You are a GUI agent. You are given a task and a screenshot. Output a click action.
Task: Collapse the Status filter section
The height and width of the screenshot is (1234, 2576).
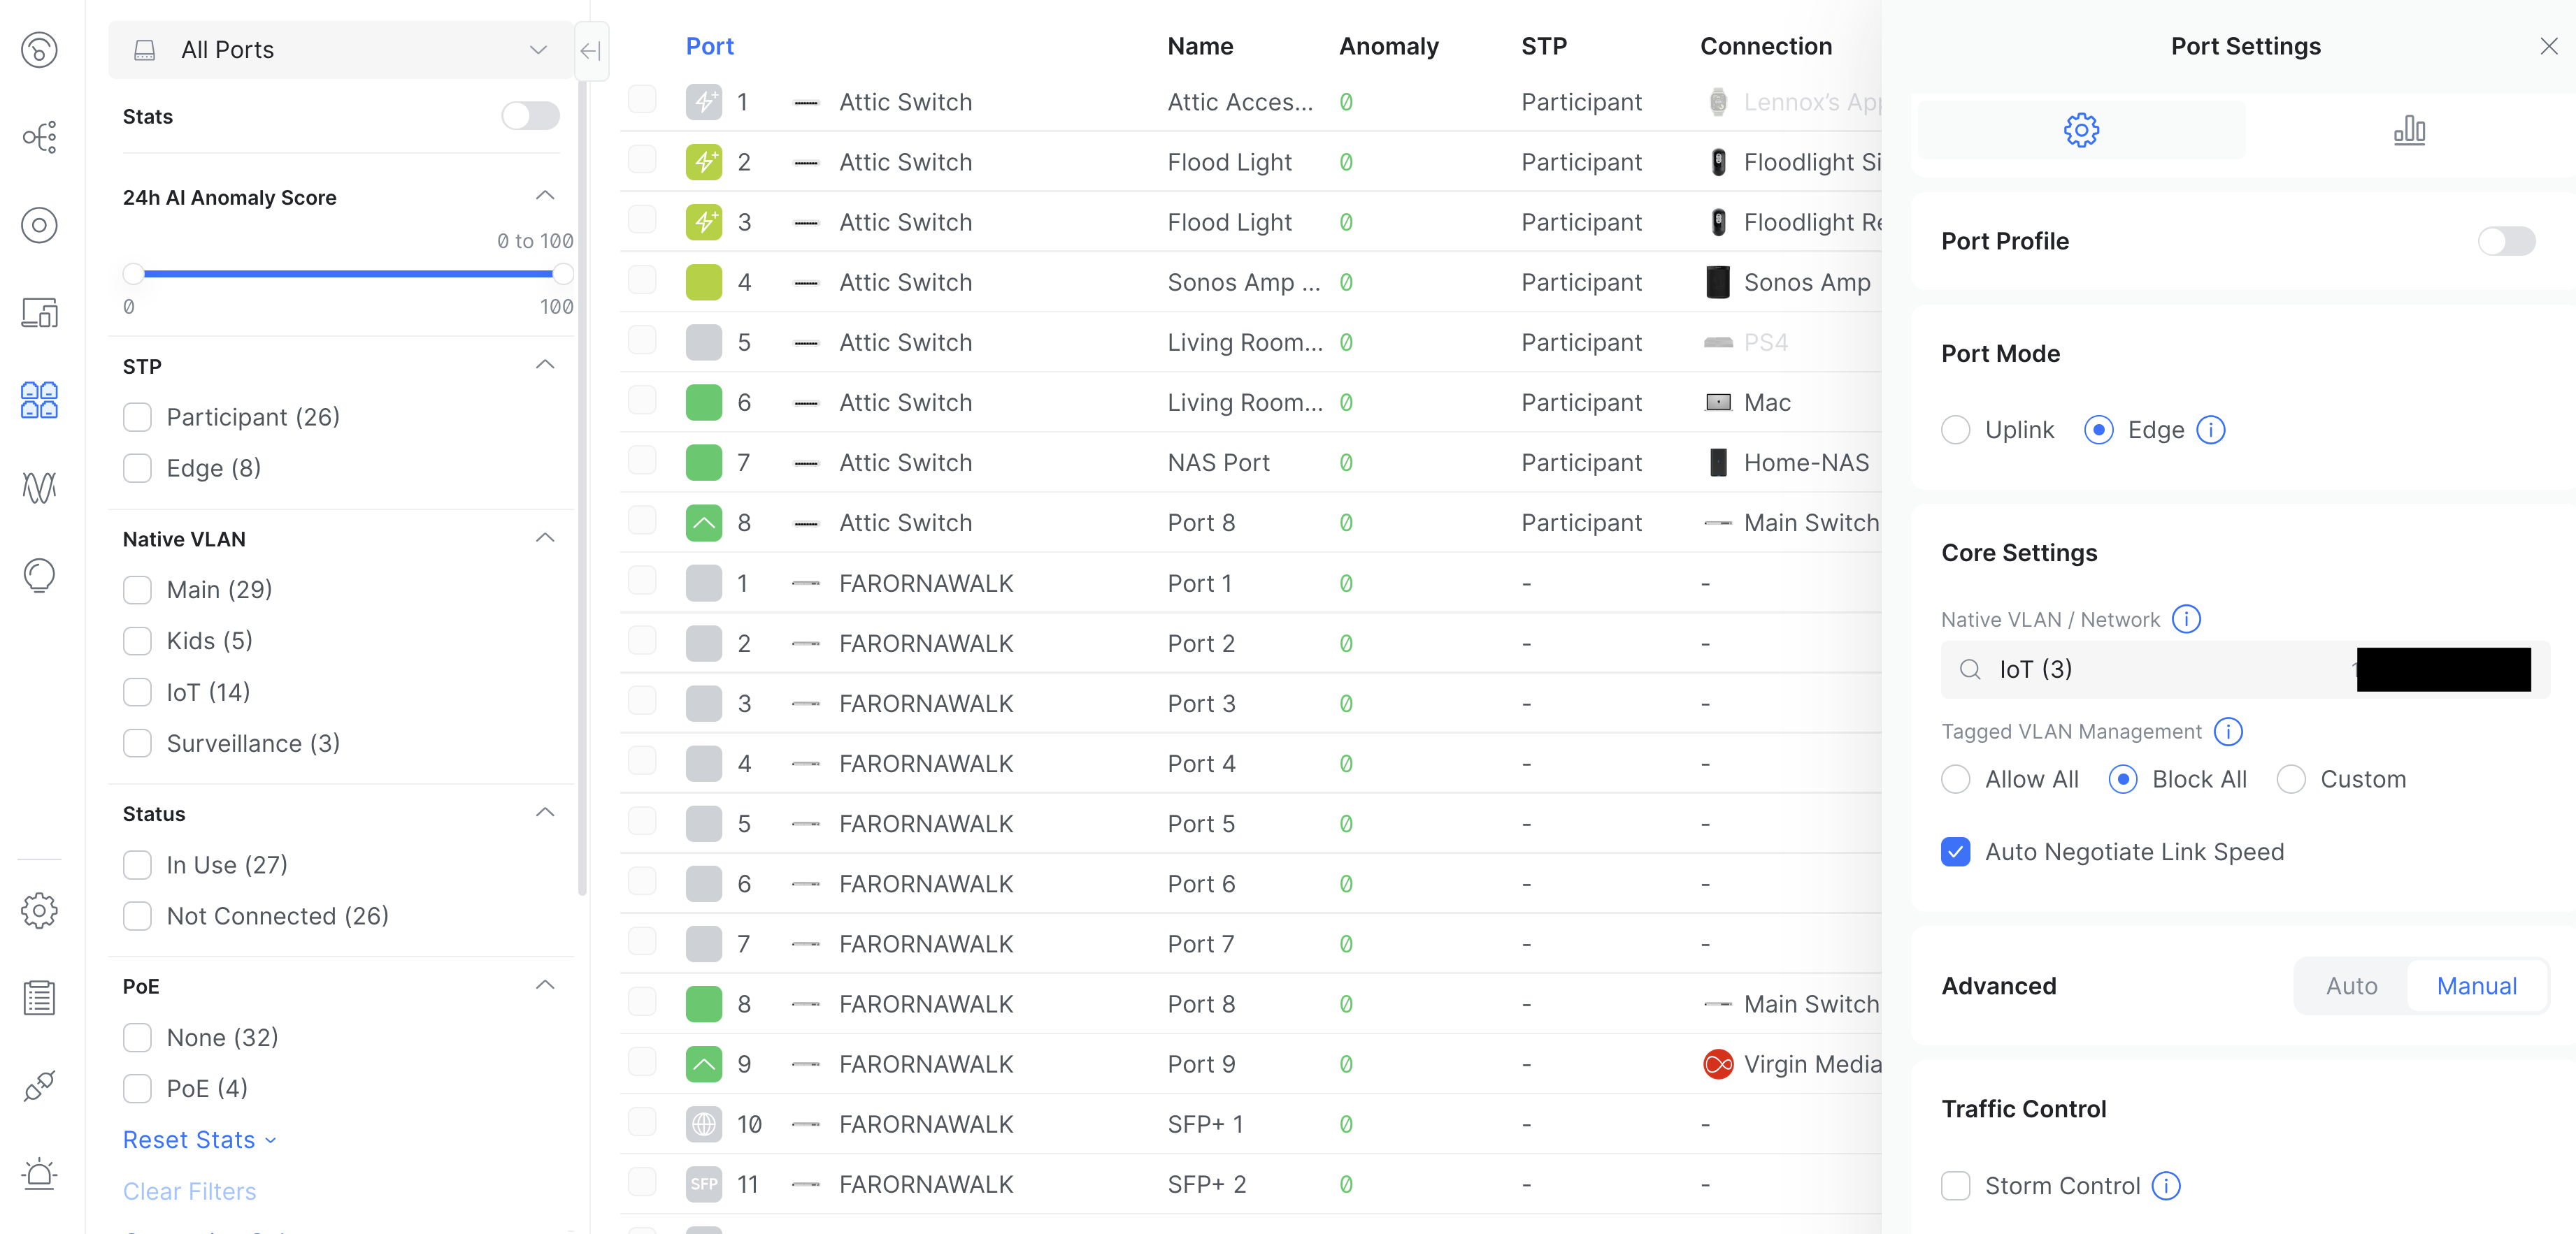[545, 813]
